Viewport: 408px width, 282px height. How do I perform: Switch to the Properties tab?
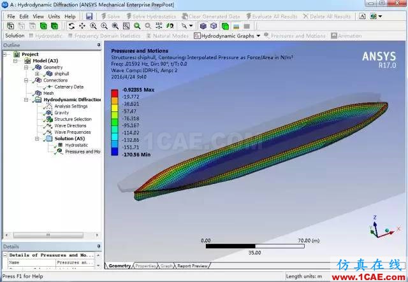[x=145, y=266]
